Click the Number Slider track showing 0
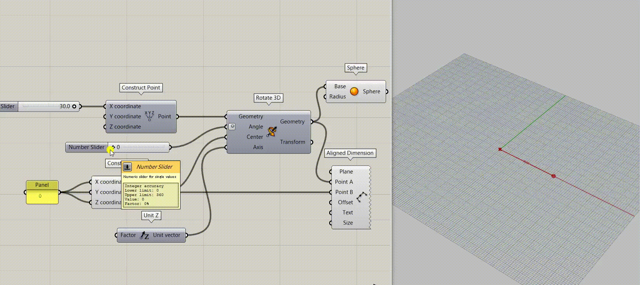This screenshot has height=285, width=640. (x=139, y=147)
